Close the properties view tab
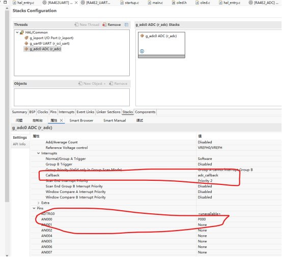Screen dimensions: 282x257 (61, 120)
